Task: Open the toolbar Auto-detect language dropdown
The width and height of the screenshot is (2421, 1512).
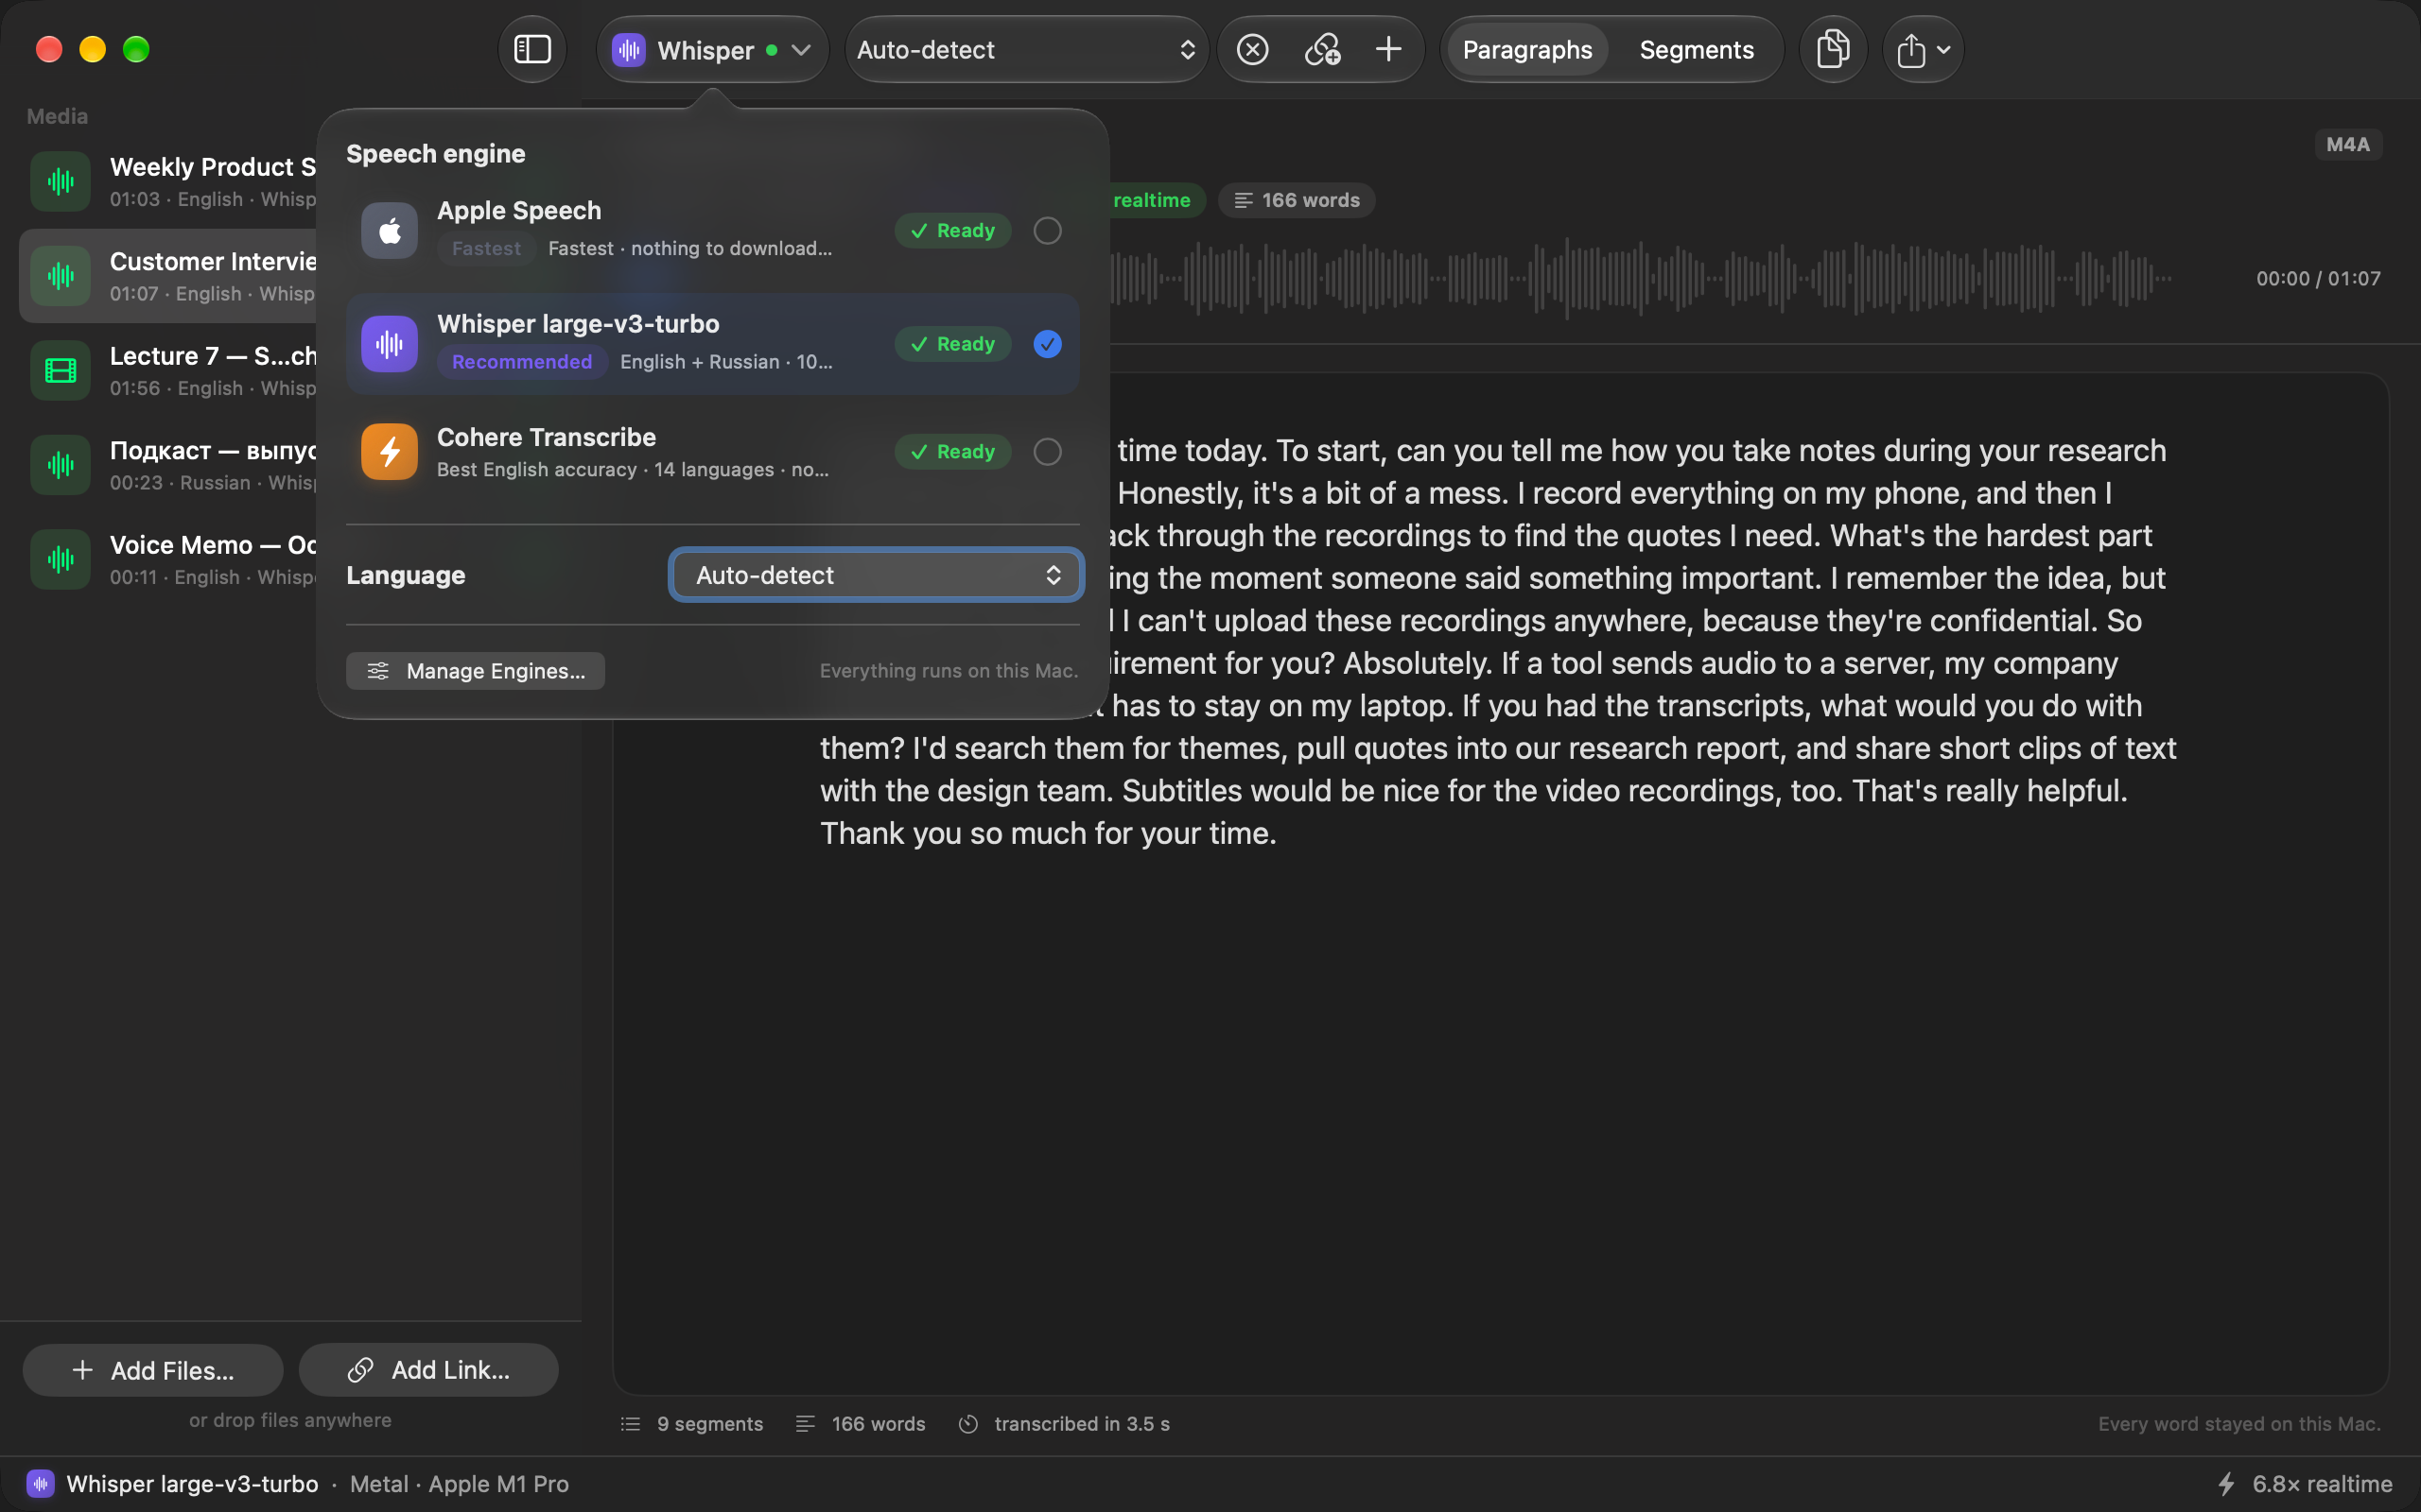Action: tap(1026, 49)
